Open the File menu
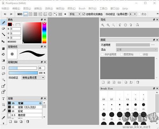The height and width of the screenshot is (129, 159). (5, 9)
